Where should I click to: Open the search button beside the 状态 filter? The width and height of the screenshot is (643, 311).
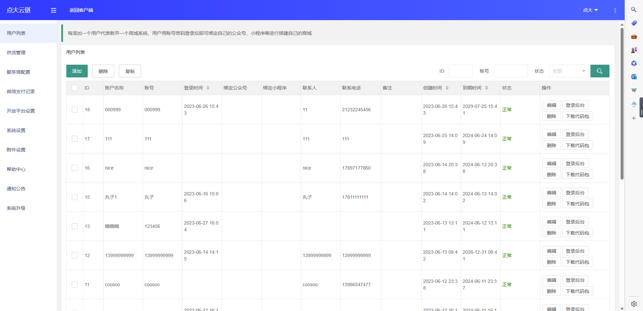point(600,71)
